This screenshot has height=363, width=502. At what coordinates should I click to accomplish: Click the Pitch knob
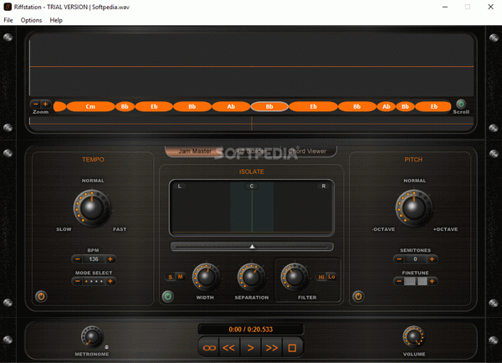click(413, 207)
